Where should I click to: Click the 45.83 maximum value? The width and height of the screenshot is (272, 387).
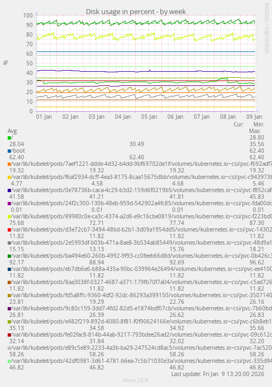[257, 197]
